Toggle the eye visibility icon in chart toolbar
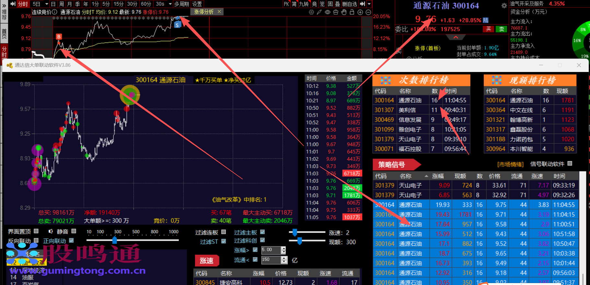Screen dimensions: 590x285 point(328,12)
